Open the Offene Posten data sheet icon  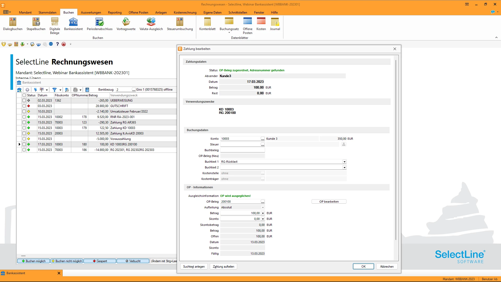(248, 26)
